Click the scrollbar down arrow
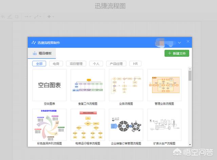This screenshot has width=217, height=160. (190, 145)
